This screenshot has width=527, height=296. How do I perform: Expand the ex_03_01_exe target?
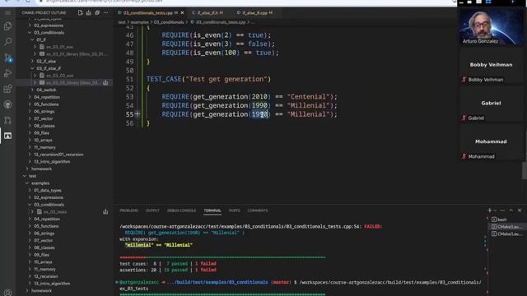[x=35, y=47]
